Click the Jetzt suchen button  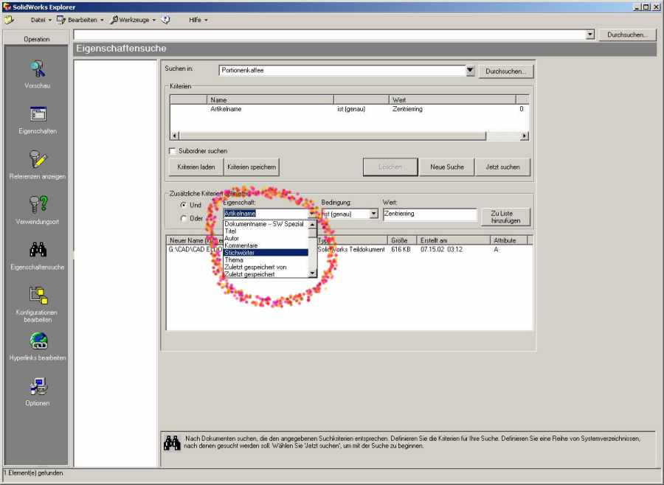tap(502, 167)
